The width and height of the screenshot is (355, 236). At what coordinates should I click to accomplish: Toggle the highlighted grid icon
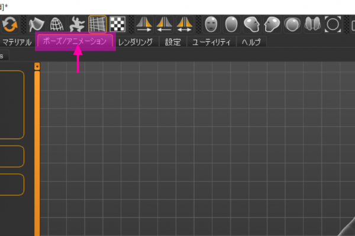click(x=98, y=24)
